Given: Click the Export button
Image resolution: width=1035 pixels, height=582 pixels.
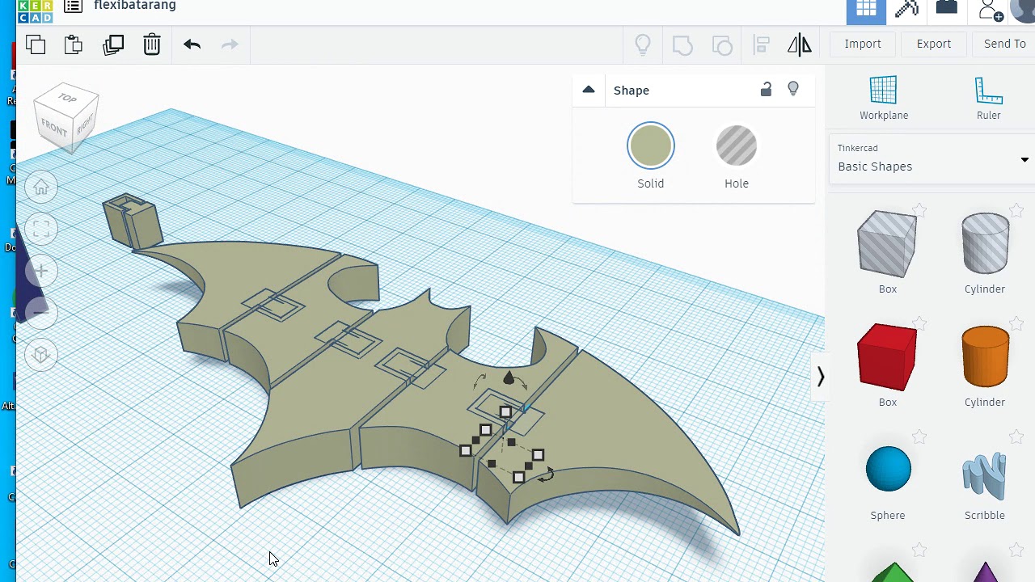Looking at the screenshot, I should 934,44.
